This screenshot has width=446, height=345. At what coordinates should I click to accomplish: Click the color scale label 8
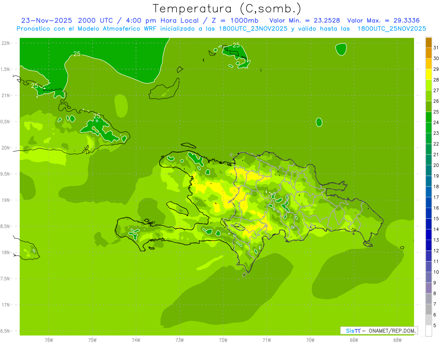[x=435, y=294]
